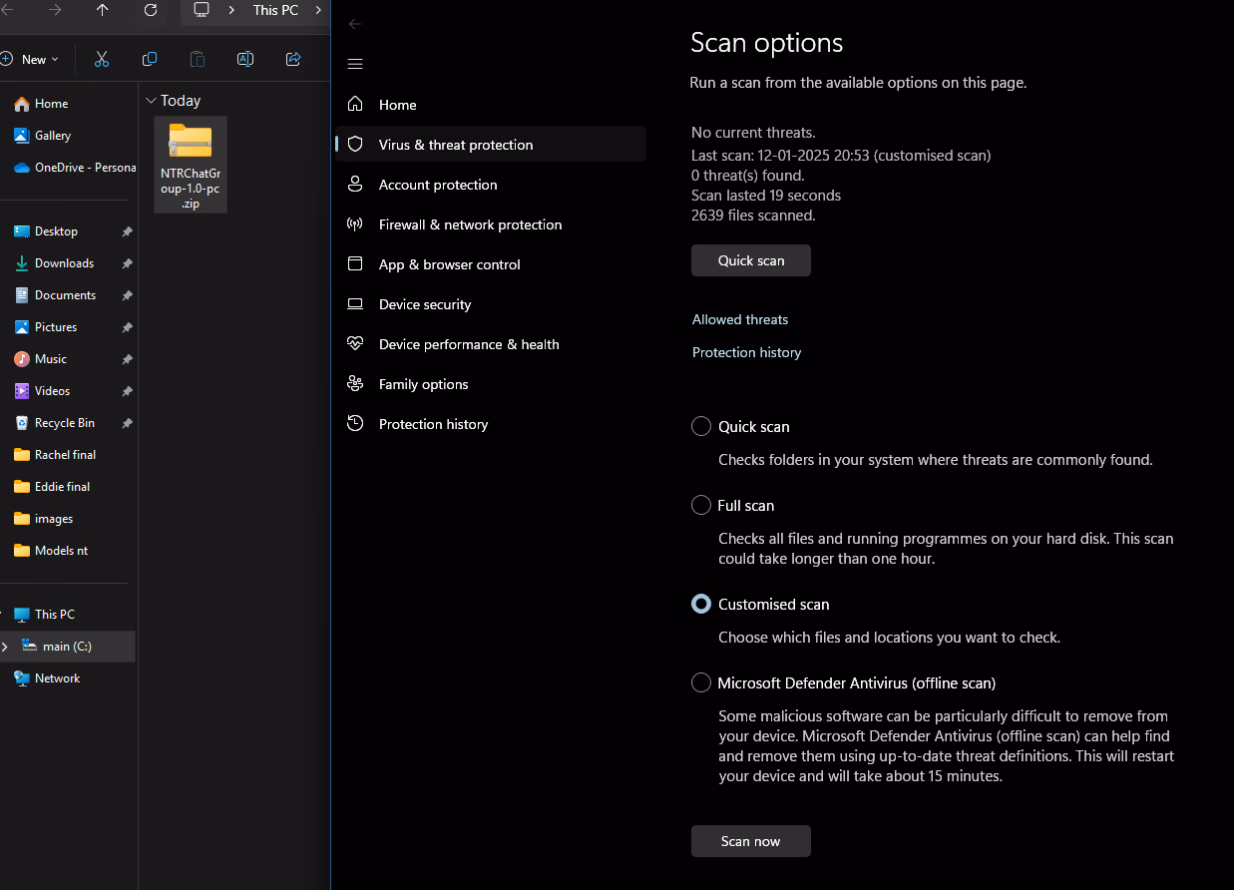Go forward in File Explorer navigation
Screen dimensions: 1234x890
pyautogui.click(x=55, y=10)
